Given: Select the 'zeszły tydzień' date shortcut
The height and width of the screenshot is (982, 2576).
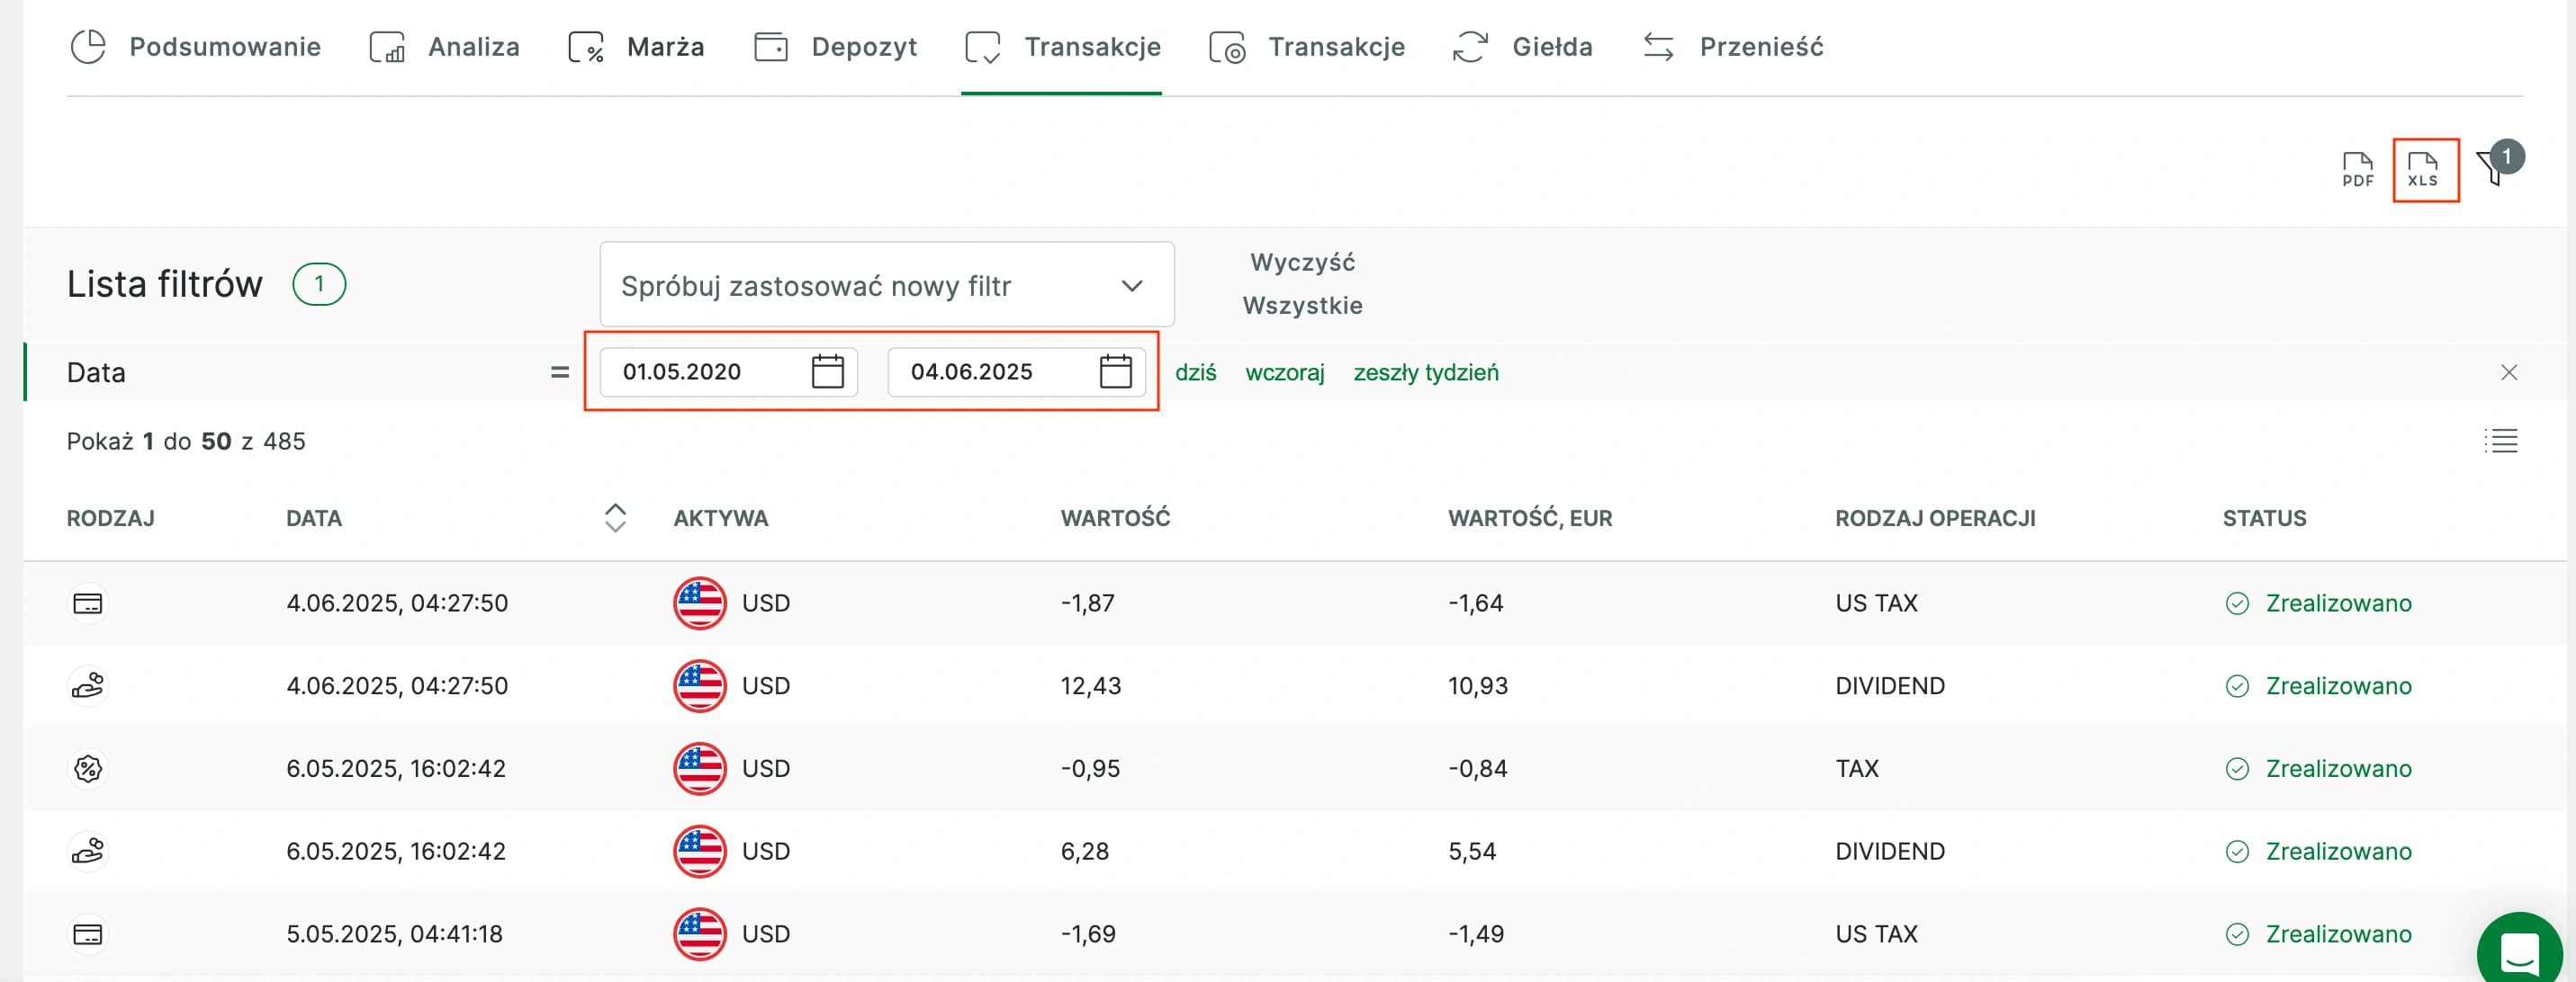Looking at the screenshot, I should pos(1425,372).
